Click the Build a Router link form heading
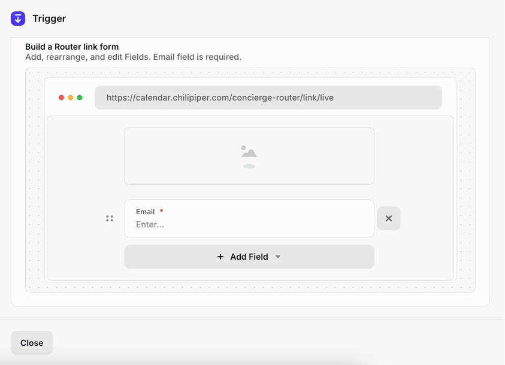This screenshot has height=365, width=505. 72,47
